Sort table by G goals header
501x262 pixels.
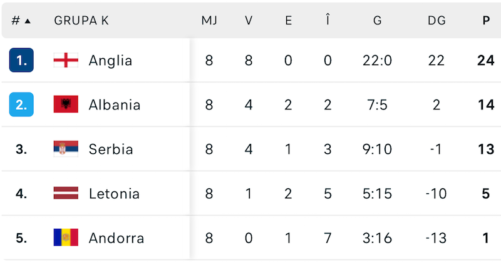(377, 20)
